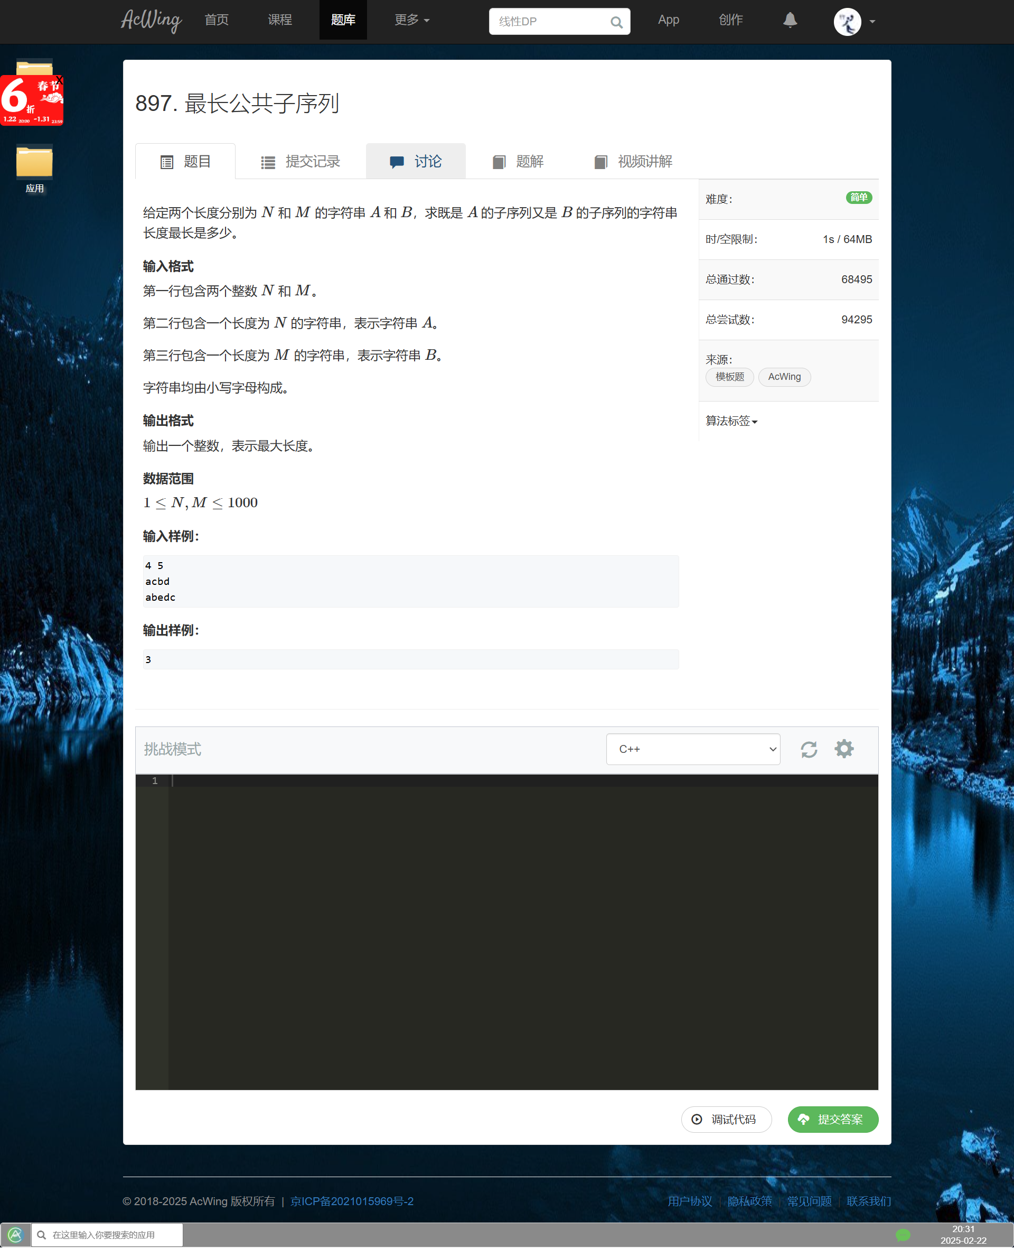Click the search magnifier icon

click(x=616, y=22)
